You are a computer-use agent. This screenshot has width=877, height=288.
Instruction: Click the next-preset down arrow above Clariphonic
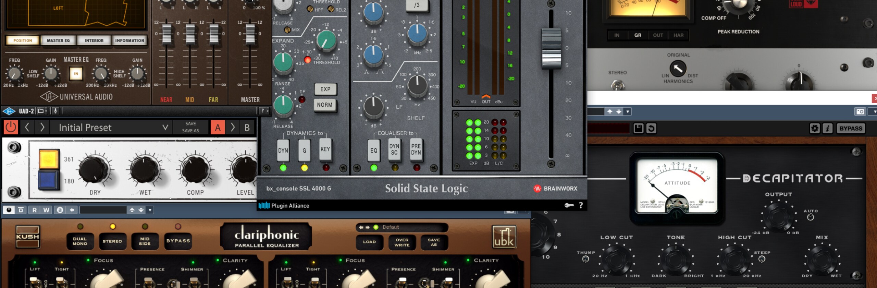(x=141, y=210)
